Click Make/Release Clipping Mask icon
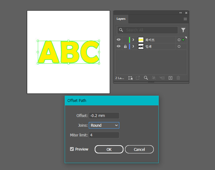Screen dimensions: 215x170 [154, 78]
